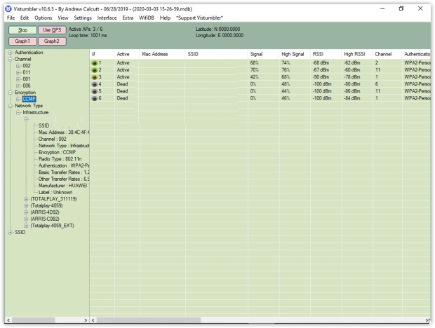Expand the SSID tree node
Screen dimensions: 435x328
click(10, 232)
